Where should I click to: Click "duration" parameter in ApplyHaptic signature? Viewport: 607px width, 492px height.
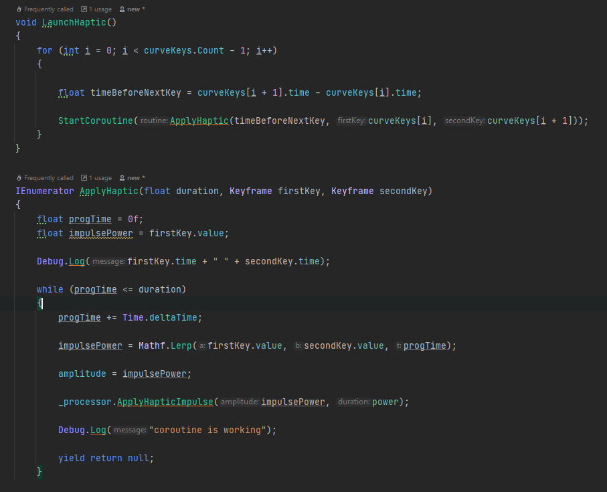click(197, 191)
